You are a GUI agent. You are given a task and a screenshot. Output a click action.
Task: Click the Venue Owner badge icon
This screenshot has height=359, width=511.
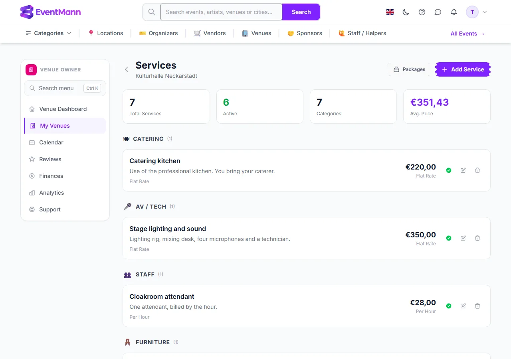click(x=31, y=70)
